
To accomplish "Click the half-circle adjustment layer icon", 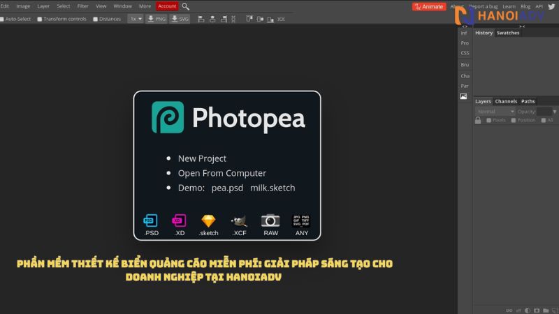I will tap(528, 311).
